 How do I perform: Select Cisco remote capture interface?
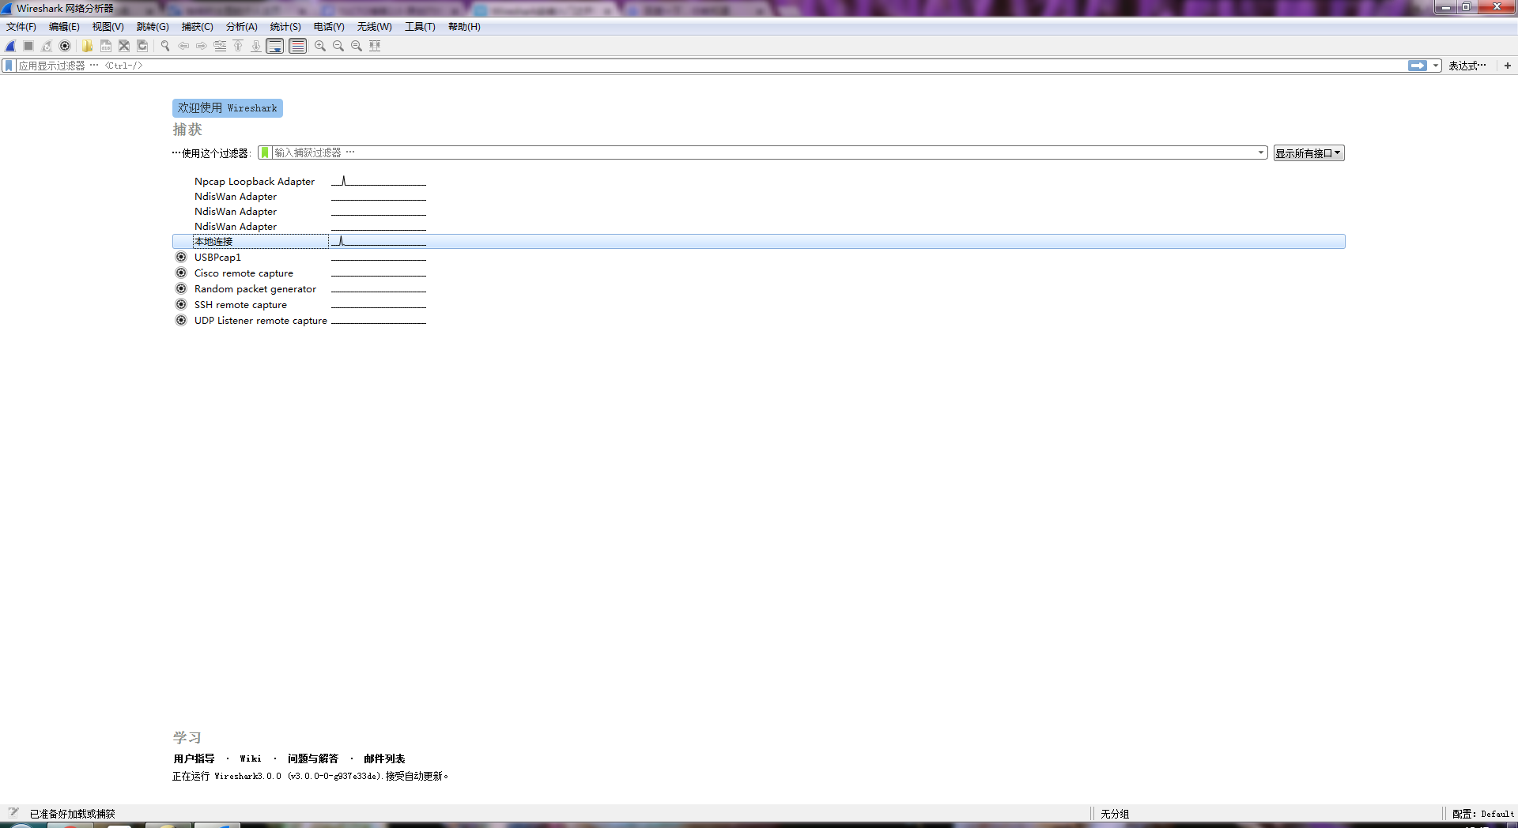click(244, 273)
